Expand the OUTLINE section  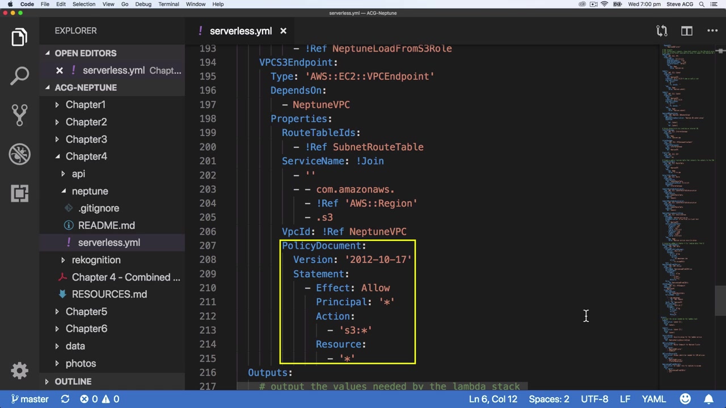(73, 381)
